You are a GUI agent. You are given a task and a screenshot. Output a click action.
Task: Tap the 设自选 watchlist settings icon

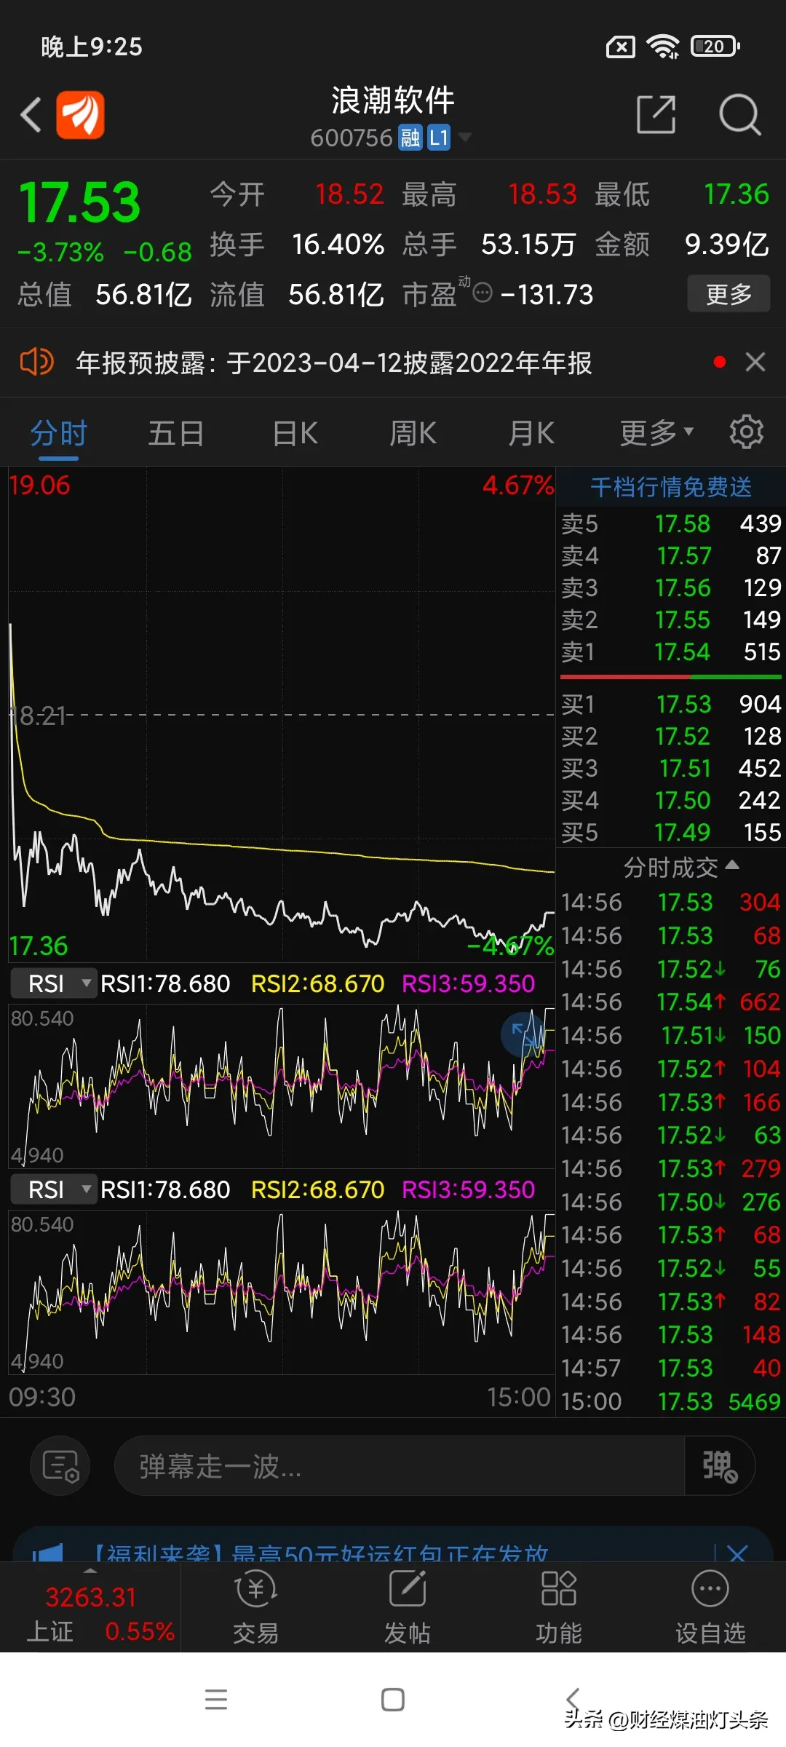(x=710, y=1608)
